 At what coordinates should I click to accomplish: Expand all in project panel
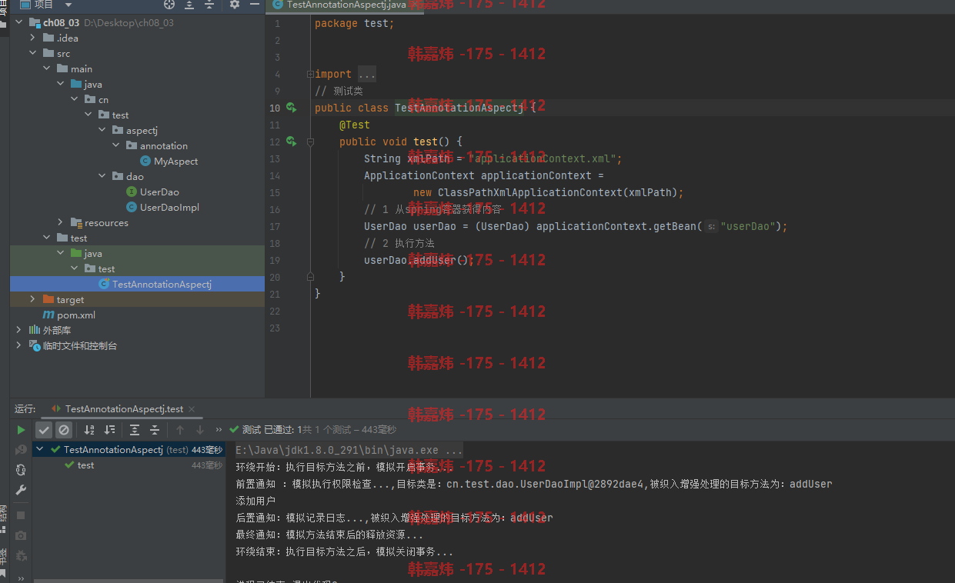click(x=189, y=4)
